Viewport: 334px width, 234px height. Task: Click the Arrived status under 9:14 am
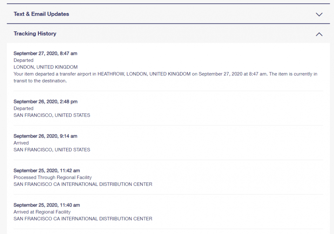(x=21, y=143)
